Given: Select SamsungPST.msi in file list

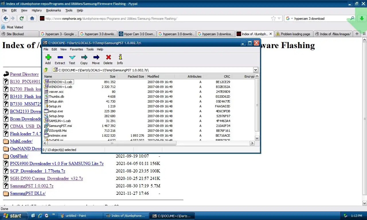Looking at the screenshot, I should click(x=60, y=126).
